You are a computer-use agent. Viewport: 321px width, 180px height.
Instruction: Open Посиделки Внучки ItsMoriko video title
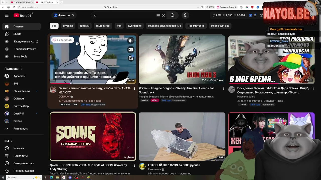(x=273, y=90)
